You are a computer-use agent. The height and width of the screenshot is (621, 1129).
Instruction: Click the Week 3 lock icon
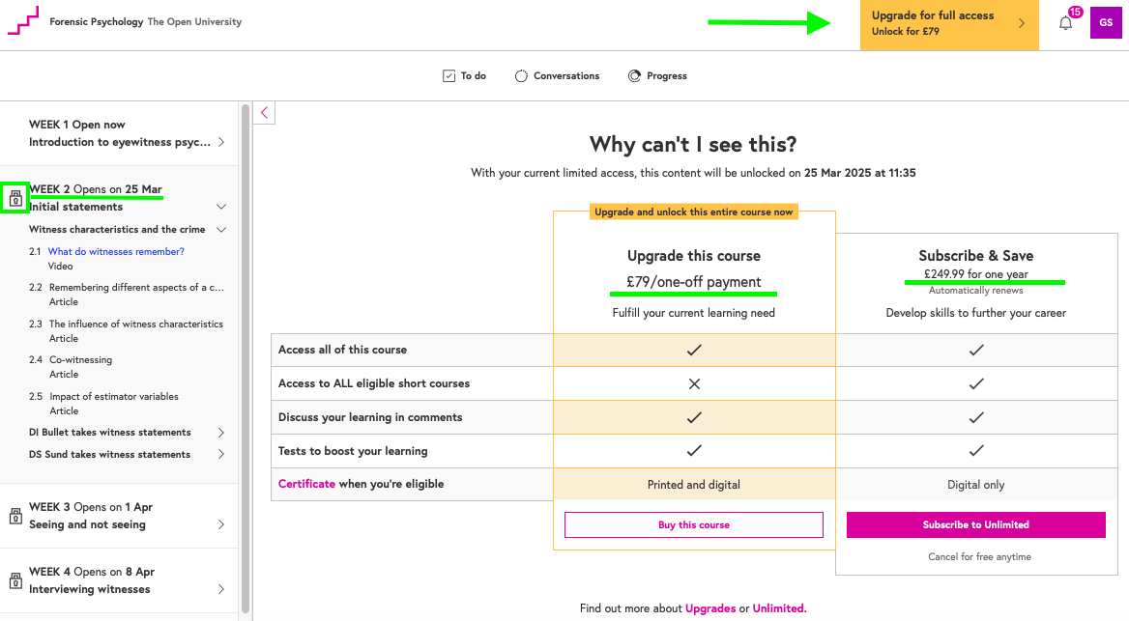click(x=15, y=517)
